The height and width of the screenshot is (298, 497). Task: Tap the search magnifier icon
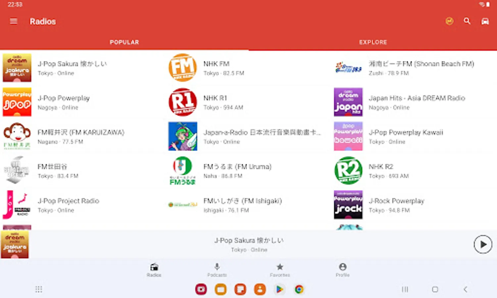[x=467, y=21]
